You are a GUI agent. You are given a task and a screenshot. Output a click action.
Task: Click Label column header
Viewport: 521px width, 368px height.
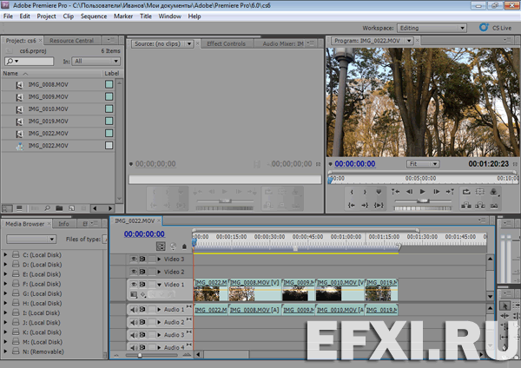point(111,74)
